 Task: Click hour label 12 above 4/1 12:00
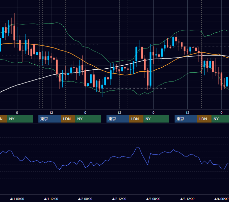[x=51, y=112]
